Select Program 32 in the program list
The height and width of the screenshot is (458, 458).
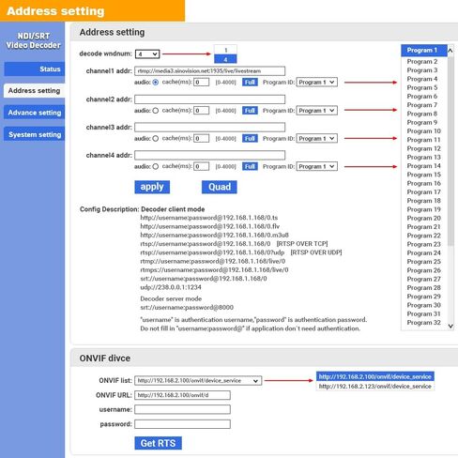point(424,323)
